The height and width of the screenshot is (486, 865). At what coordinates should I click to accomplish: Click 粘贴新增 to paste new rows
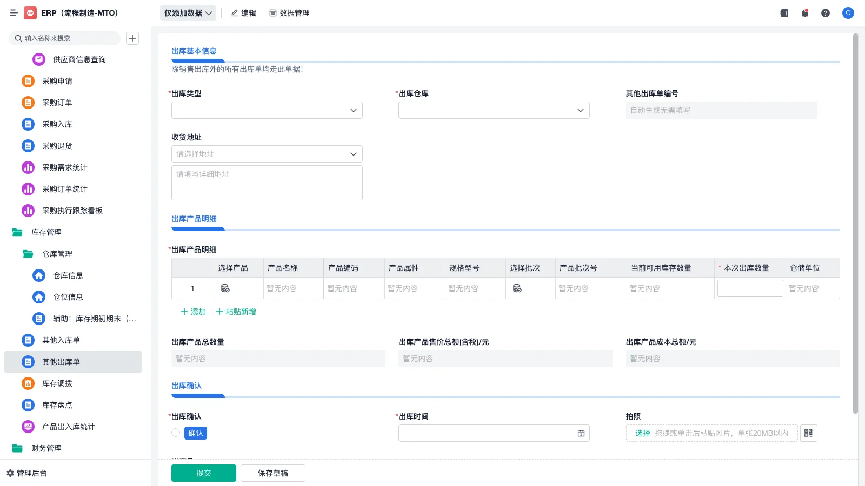[x=235, y=312]
